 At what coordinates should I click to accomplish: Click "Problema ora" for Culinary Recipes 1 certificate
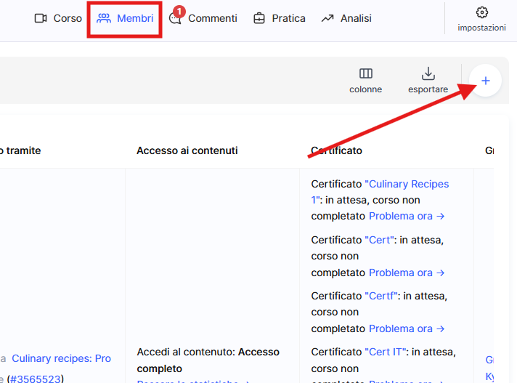click(x=407, y=216)
